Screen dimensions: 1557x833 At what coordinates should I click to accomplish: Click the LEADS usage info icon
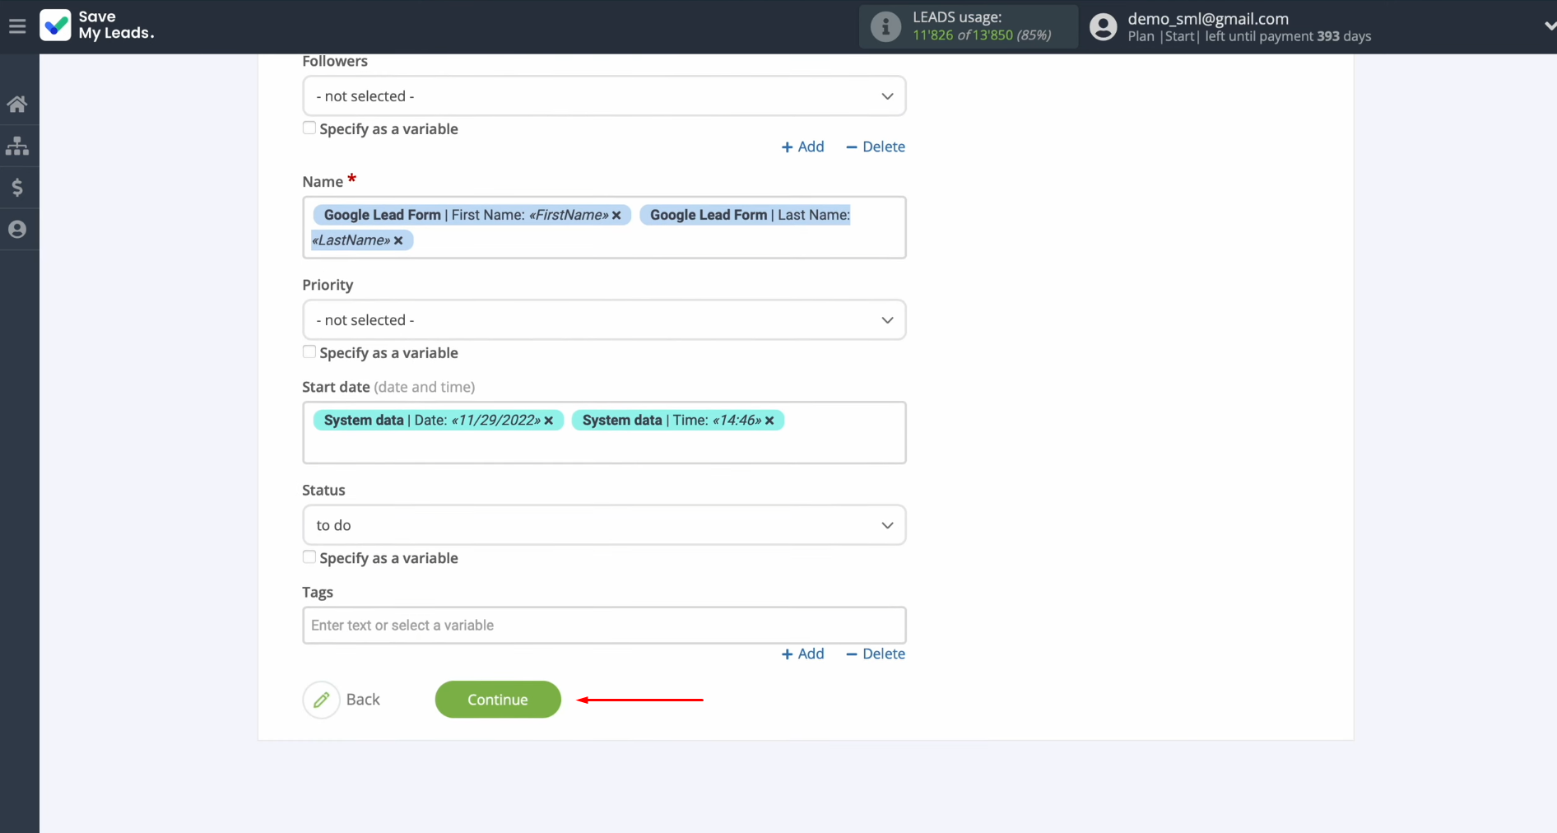885,26
